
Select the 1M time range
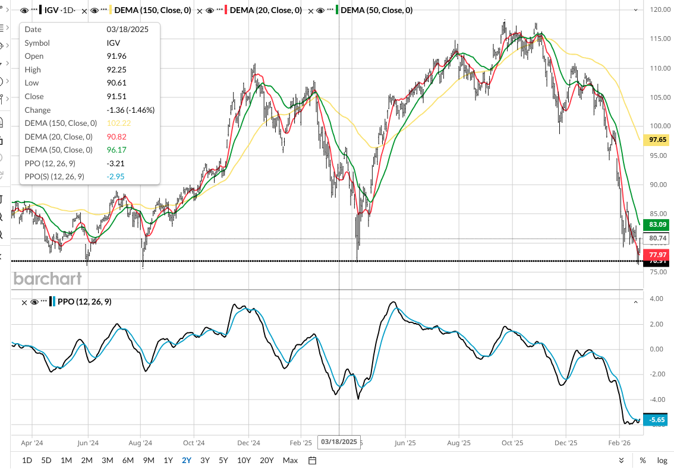(66, 461)
